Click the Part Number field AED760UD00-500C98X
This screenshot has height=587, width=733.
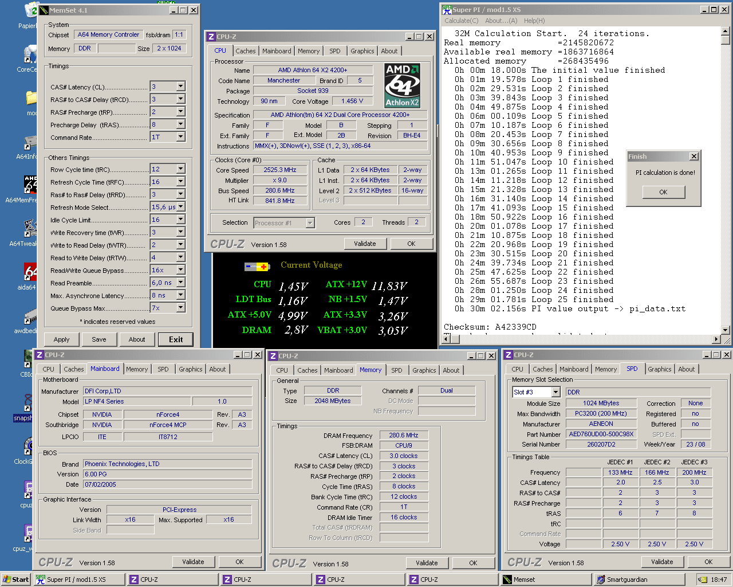point(601,434)
